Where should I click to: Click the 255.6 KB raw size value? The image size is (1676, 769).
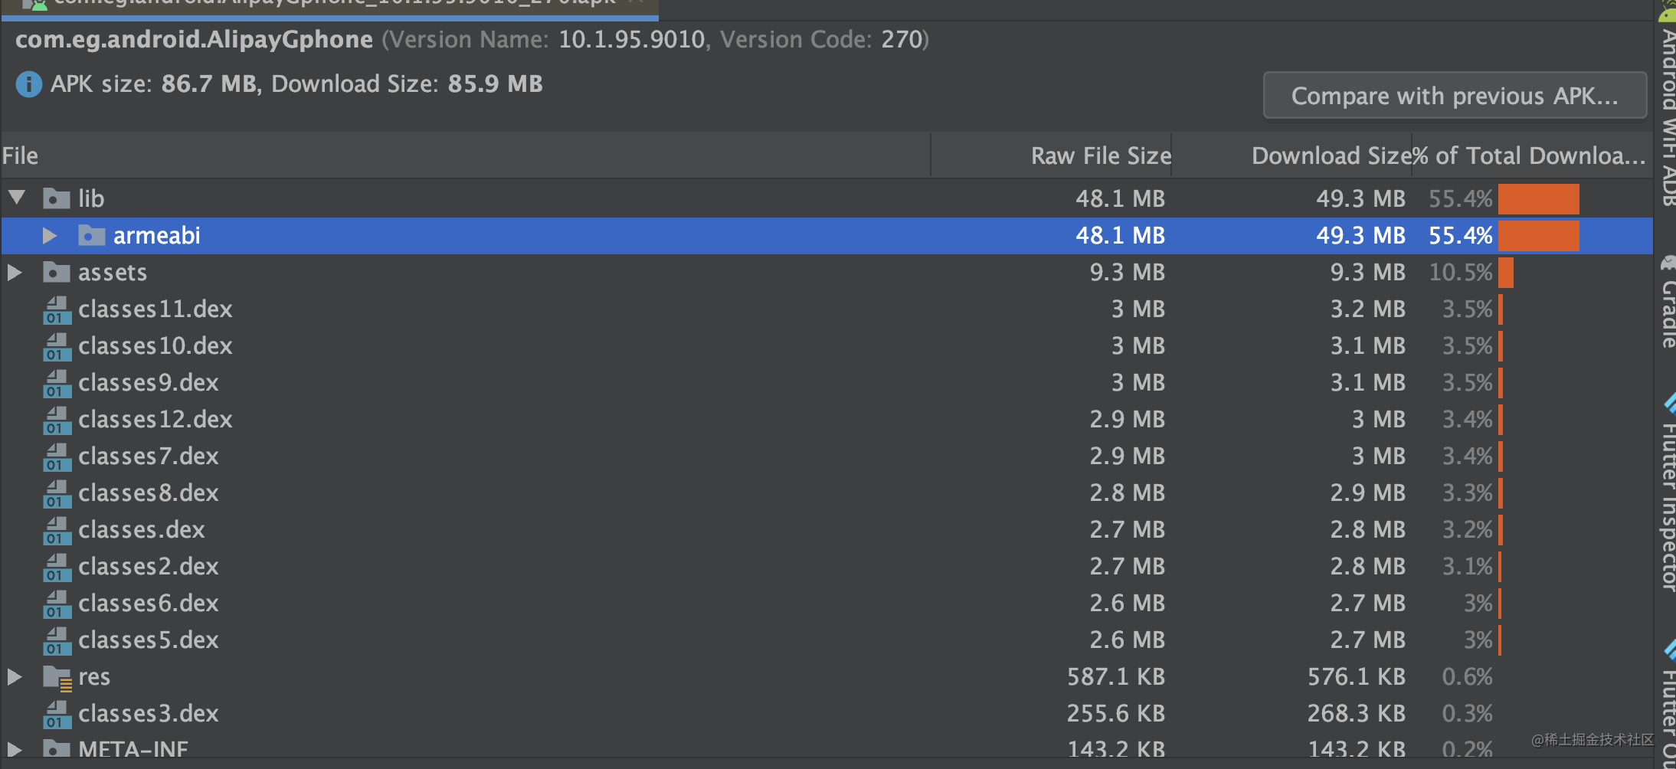(x=1116, y=713)
